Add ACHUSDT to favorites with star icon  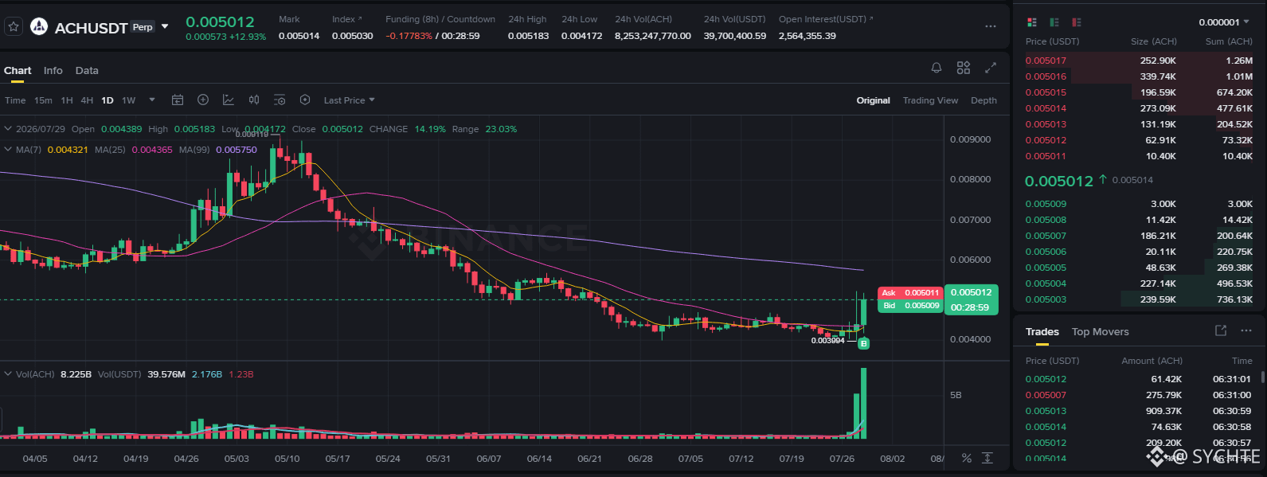click(x=14, y=27)
